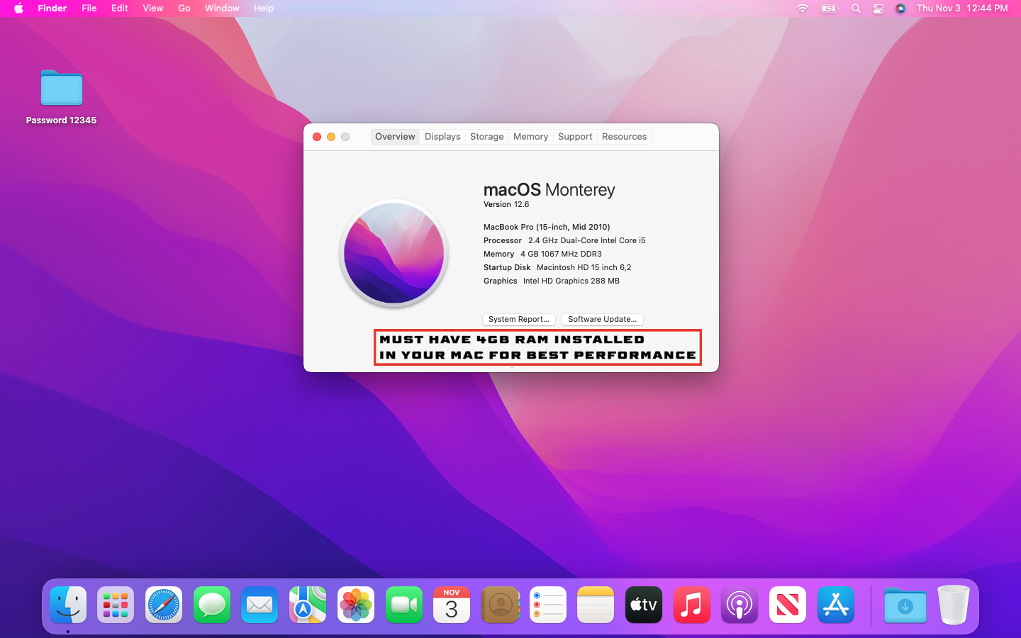
Task: Open Mail app in Dock
Action: (260, 605)
